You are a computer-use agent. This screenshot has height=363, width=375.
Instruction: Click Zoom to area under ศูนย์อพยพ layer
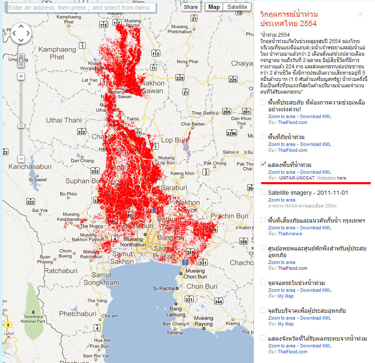coord(281,262)
